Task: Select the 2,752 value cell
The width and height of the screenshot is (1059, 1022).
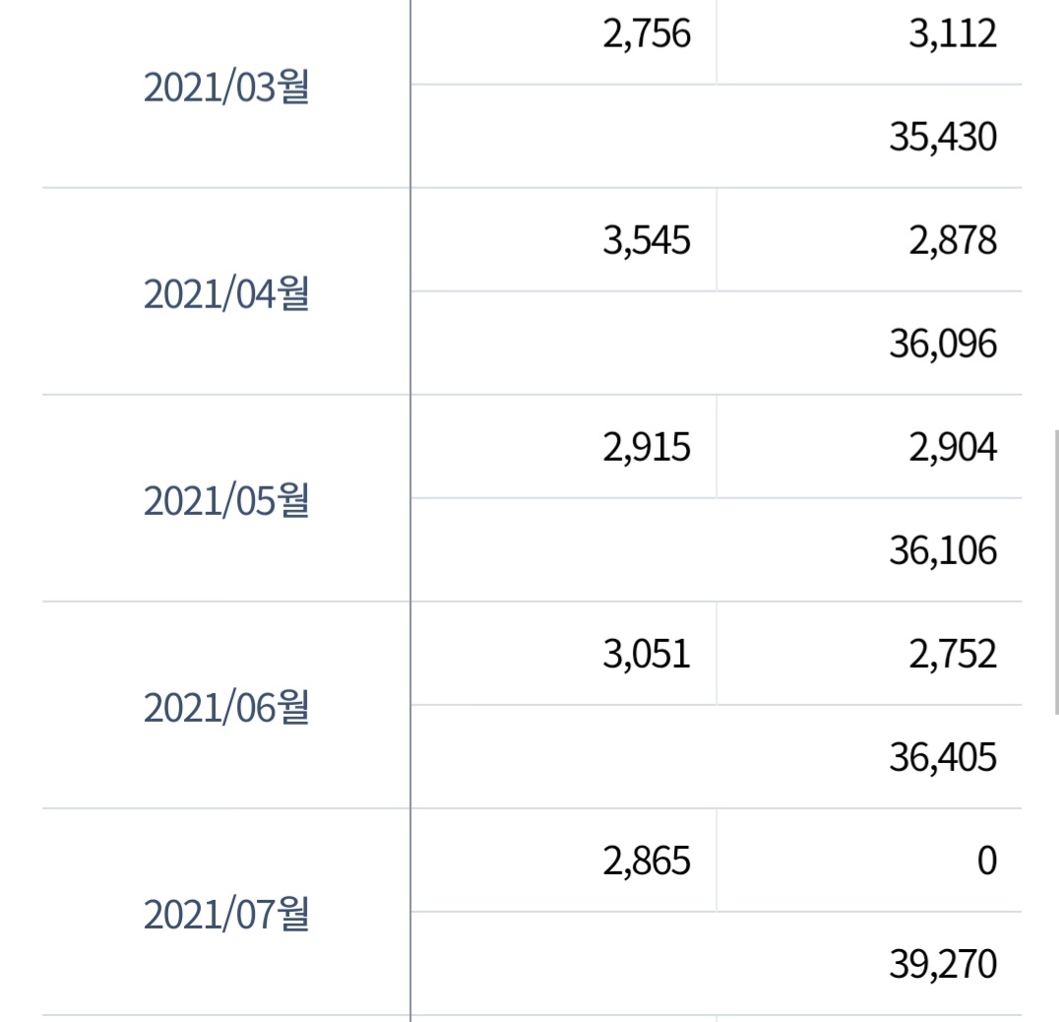Action: point(869,654)
